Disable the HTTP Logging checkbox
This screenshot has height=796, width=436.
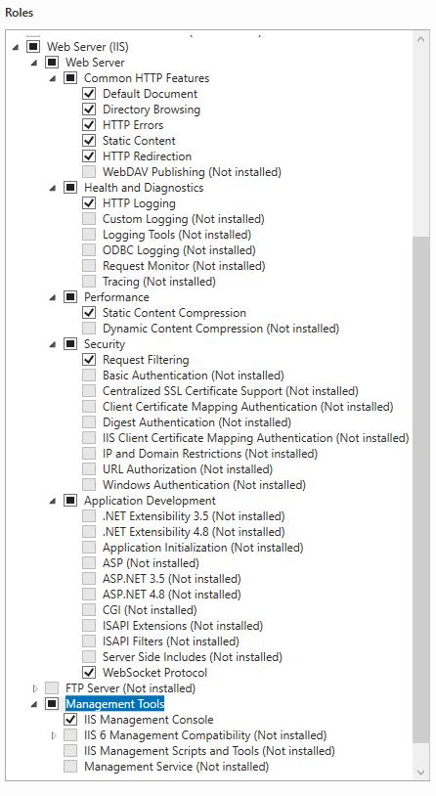[89, 203]
